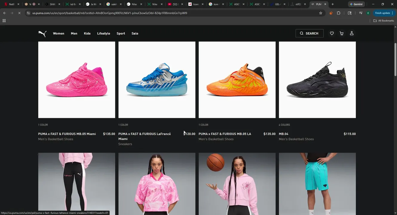This screenshot has width=397, height=215.
Task: Open the teal basketball shorts image
Action: 317,184
